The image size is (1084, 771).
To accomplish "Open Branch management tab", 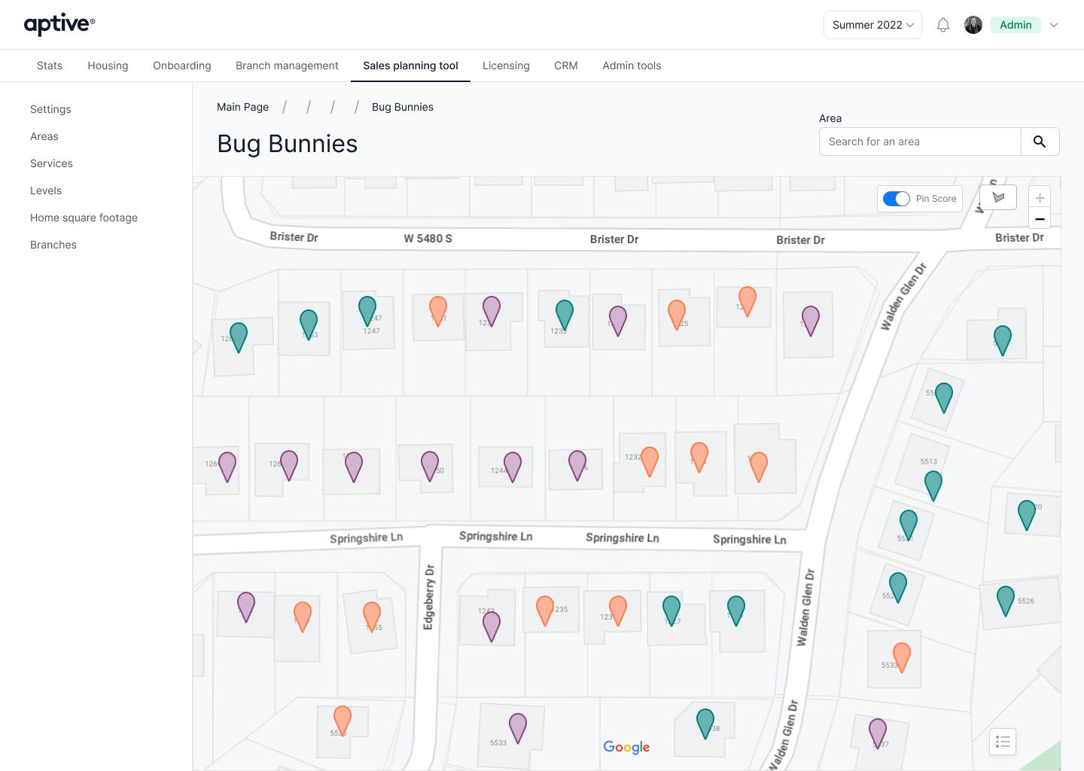I will 287,66.
